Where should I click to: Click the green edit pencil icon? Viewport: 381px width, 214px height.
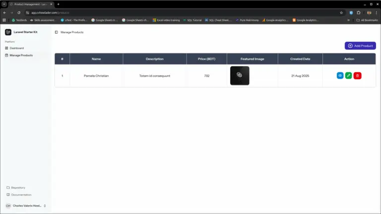click(x=349, y=76)
